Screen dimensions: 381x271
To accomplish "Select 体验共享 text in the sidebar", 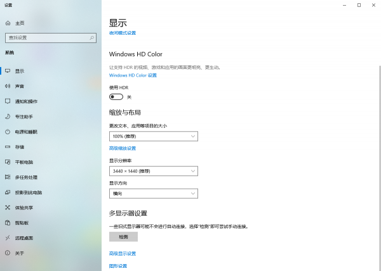I will [x=24, y=208].
